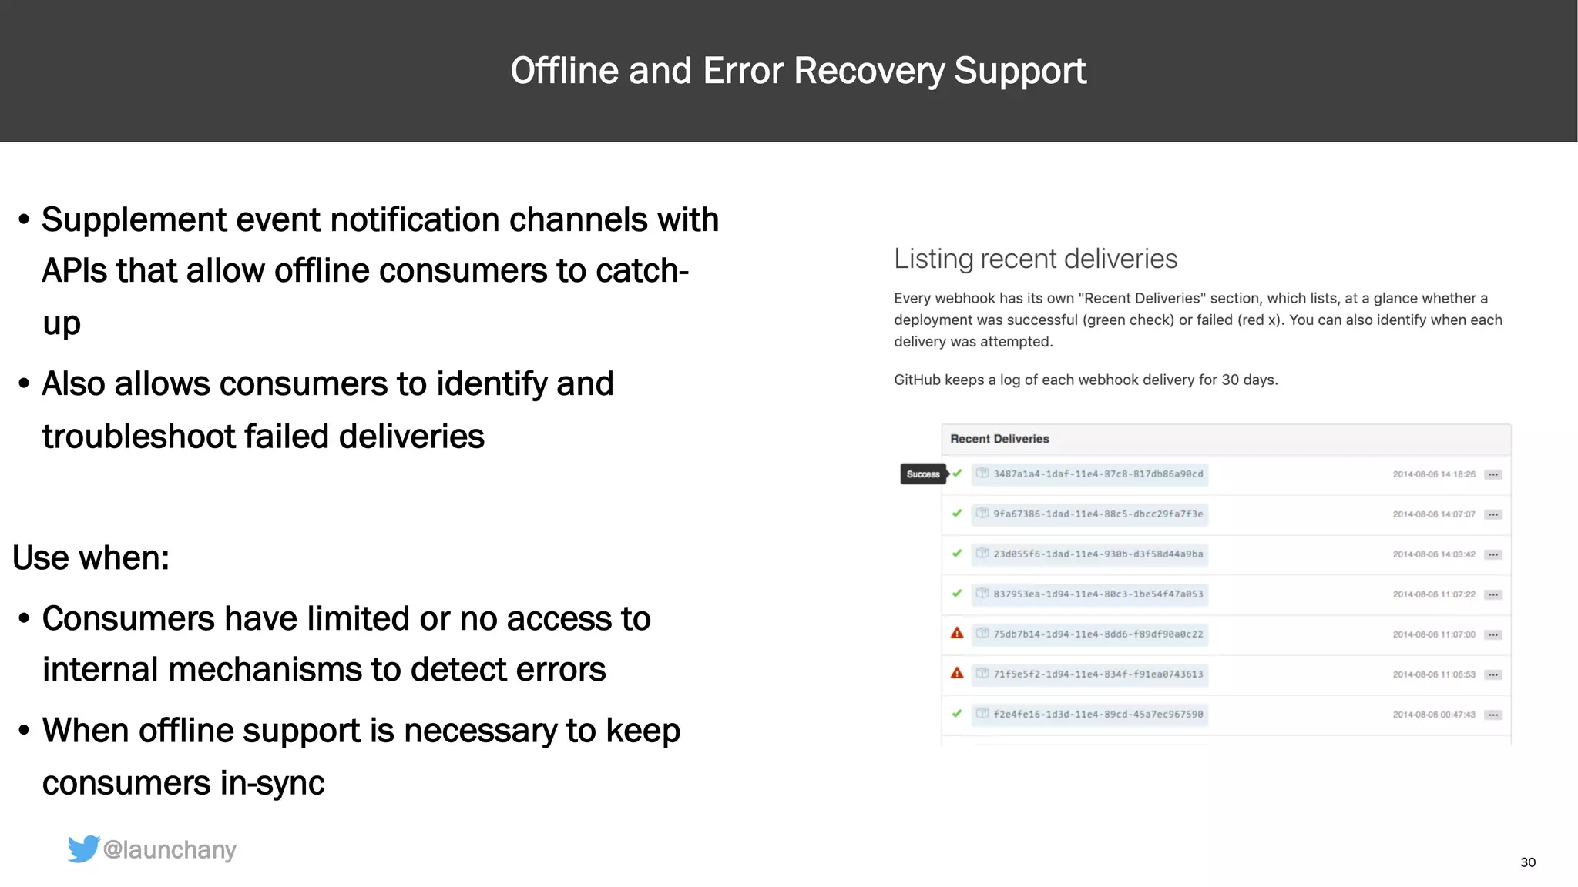Click the green check for delivery 9fa67386
This screenshot has height=887, width=1578.
(x=957, y=514)
